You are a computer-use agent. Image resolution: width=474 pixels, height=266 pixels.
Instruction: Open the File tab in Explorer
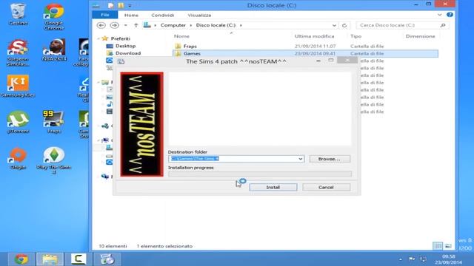105,15
